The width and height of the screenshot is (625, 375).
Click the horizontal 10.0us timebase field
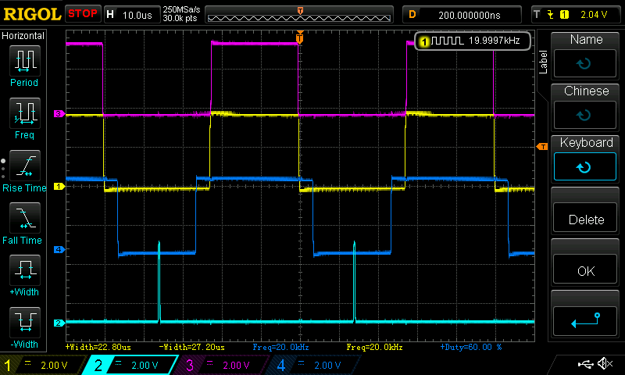131,14
